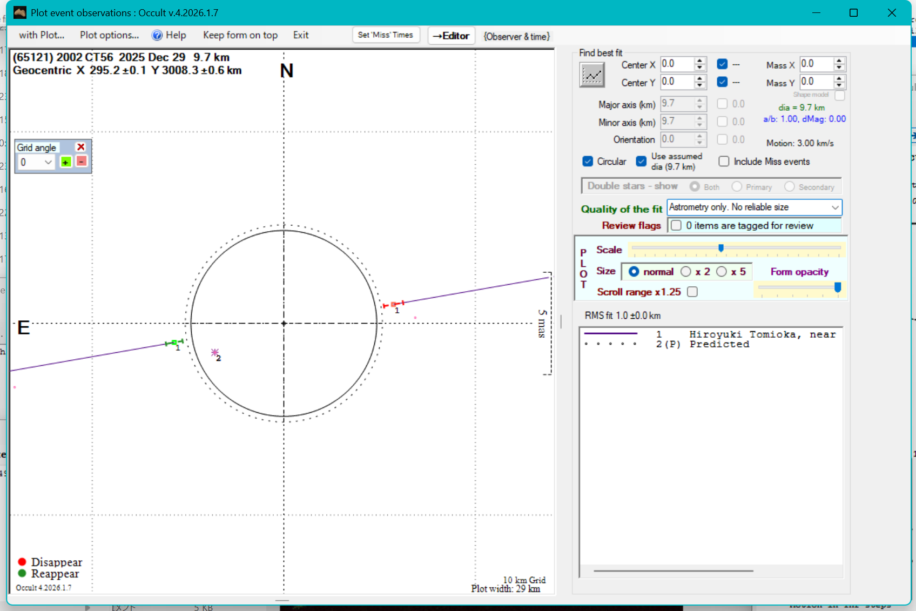Open the Plot options menu

coord(109,35)
